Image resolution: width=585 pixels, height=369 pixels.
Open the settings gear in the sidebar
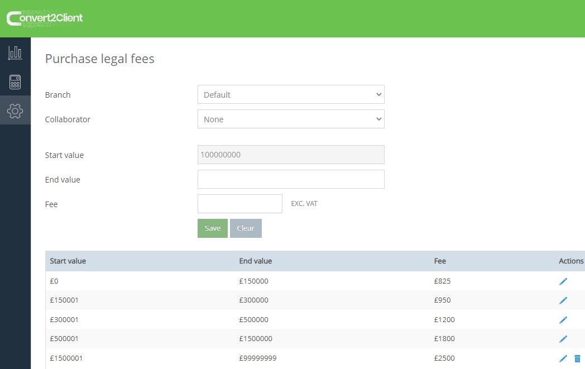(x=15, y=110)
